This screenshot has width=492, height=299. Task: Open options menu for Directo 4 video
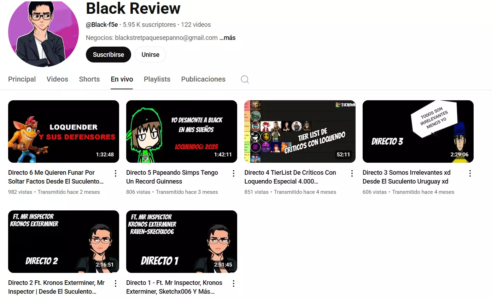(x=352, y=173)
